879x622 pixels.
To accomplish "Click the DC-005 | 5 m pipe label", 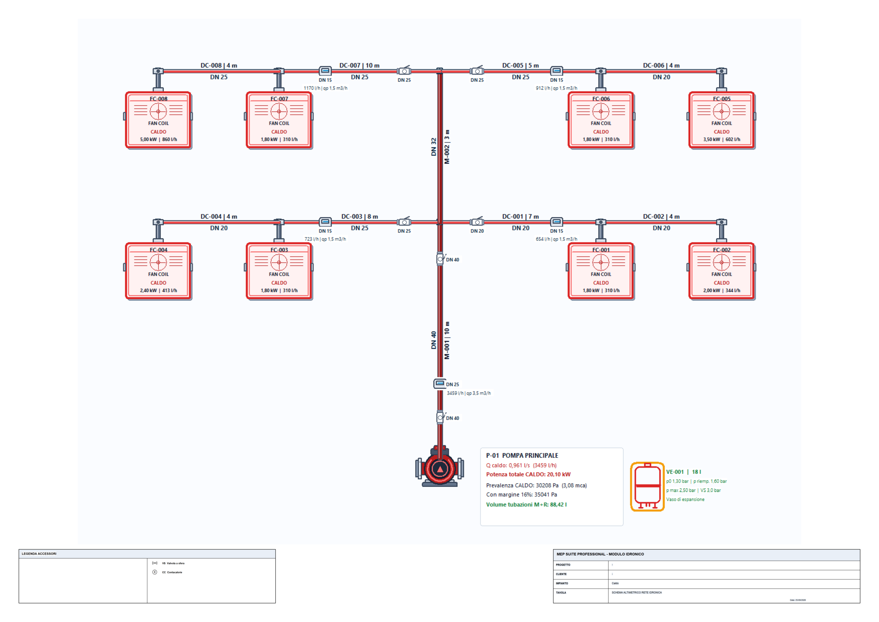I will coord(520,66).
